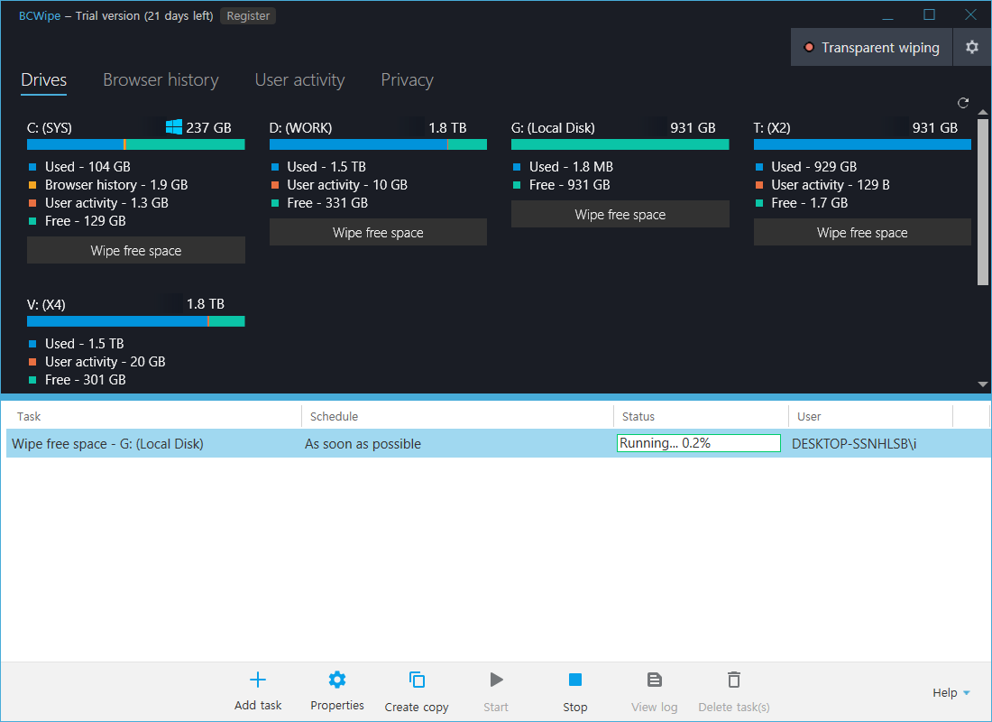
Task: Switch to the Drives tab
Action: pos(43,79)
